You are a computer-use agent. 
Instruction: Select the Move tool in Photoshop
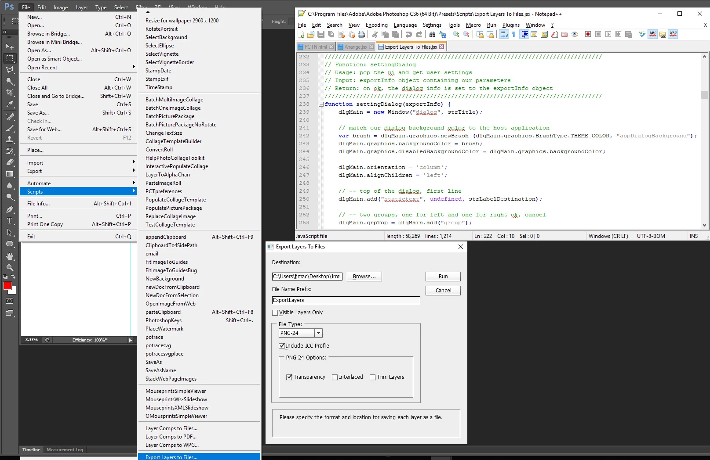10,47
